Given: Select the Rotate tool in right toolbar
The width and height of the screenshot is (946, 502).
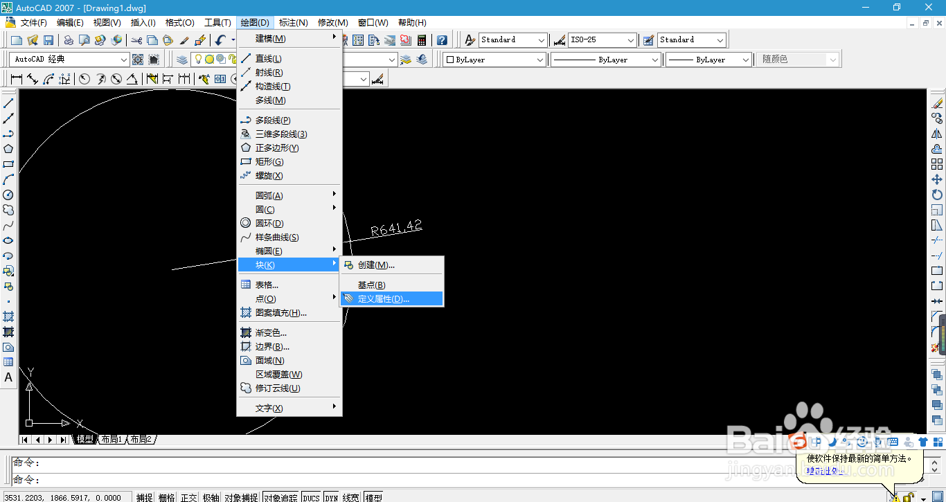Looking at the screenshot, I should [x=937, y=195].
